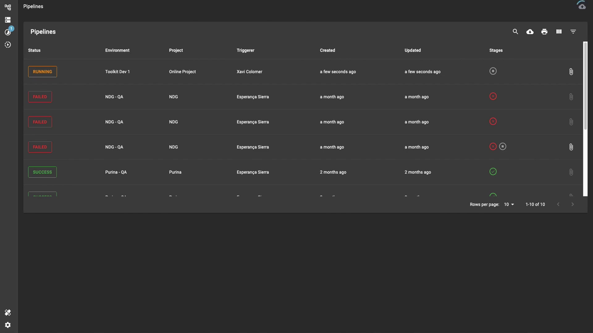Image resolution: width=593 pixels, height=333 pixels.
Task: Sort by Project column header
Action: pos(176,50)
